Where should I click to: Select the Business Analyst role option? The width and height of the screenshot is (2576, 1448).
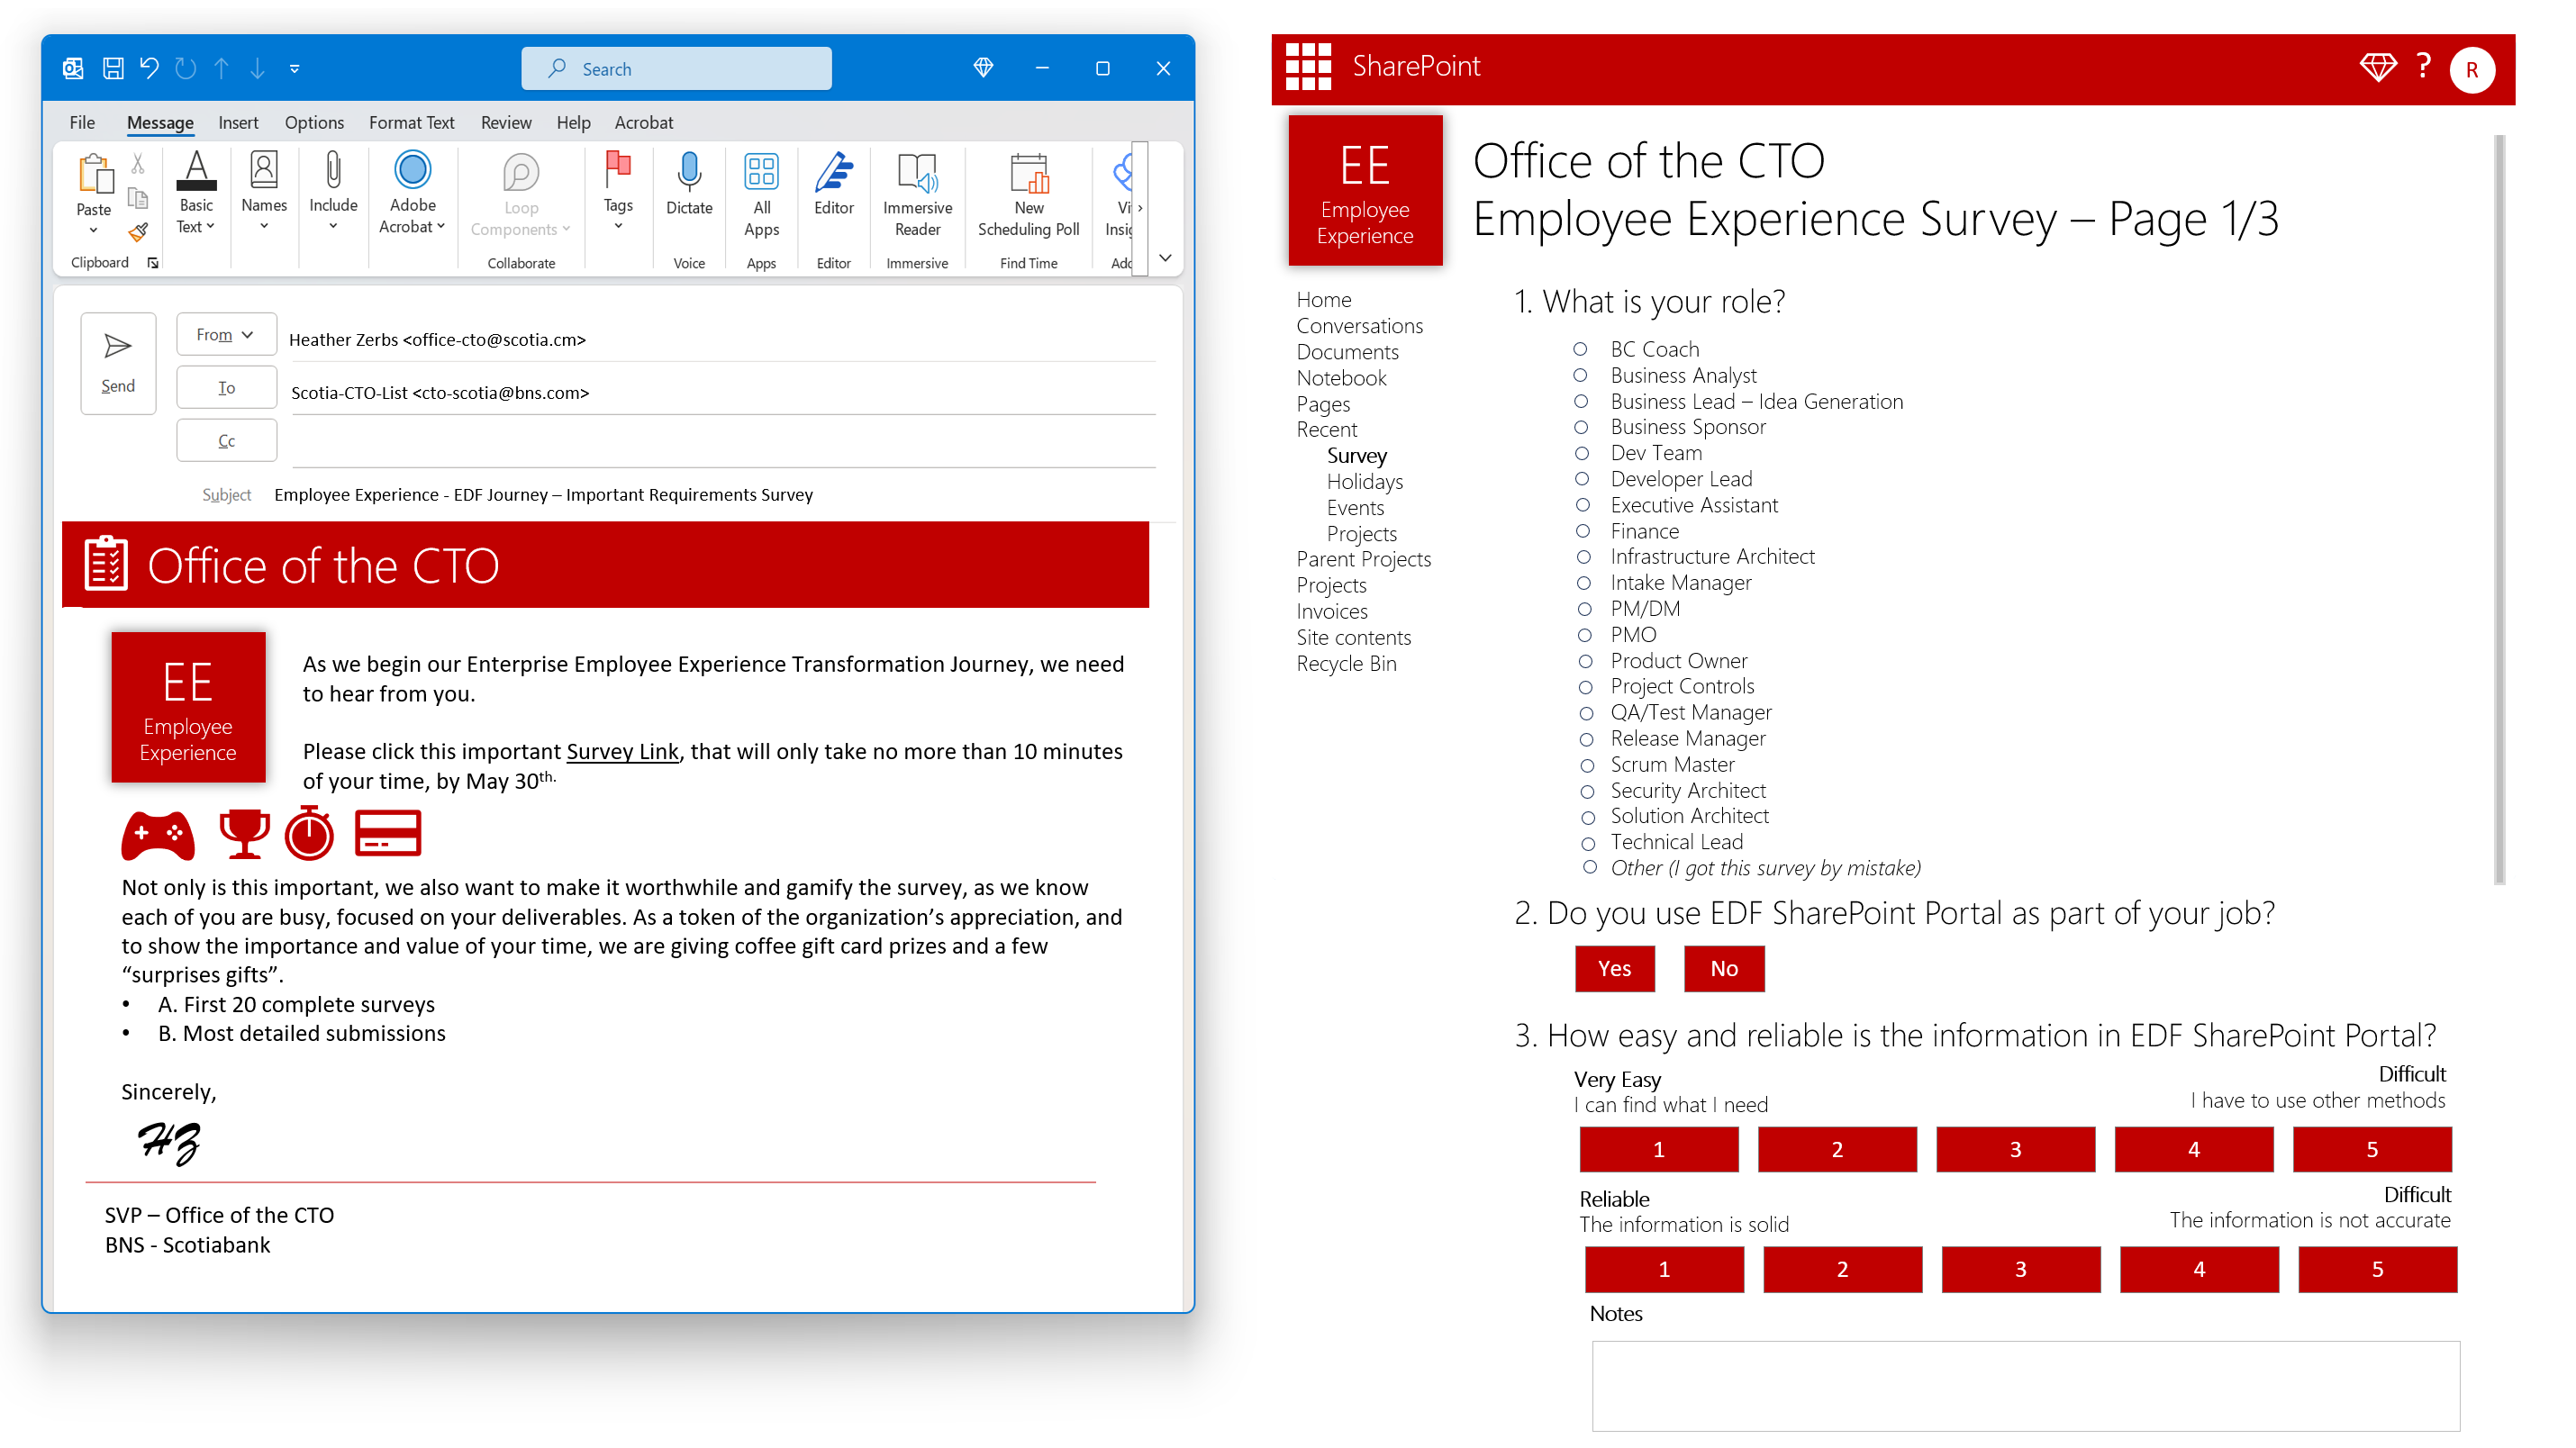pos(1580,375)
